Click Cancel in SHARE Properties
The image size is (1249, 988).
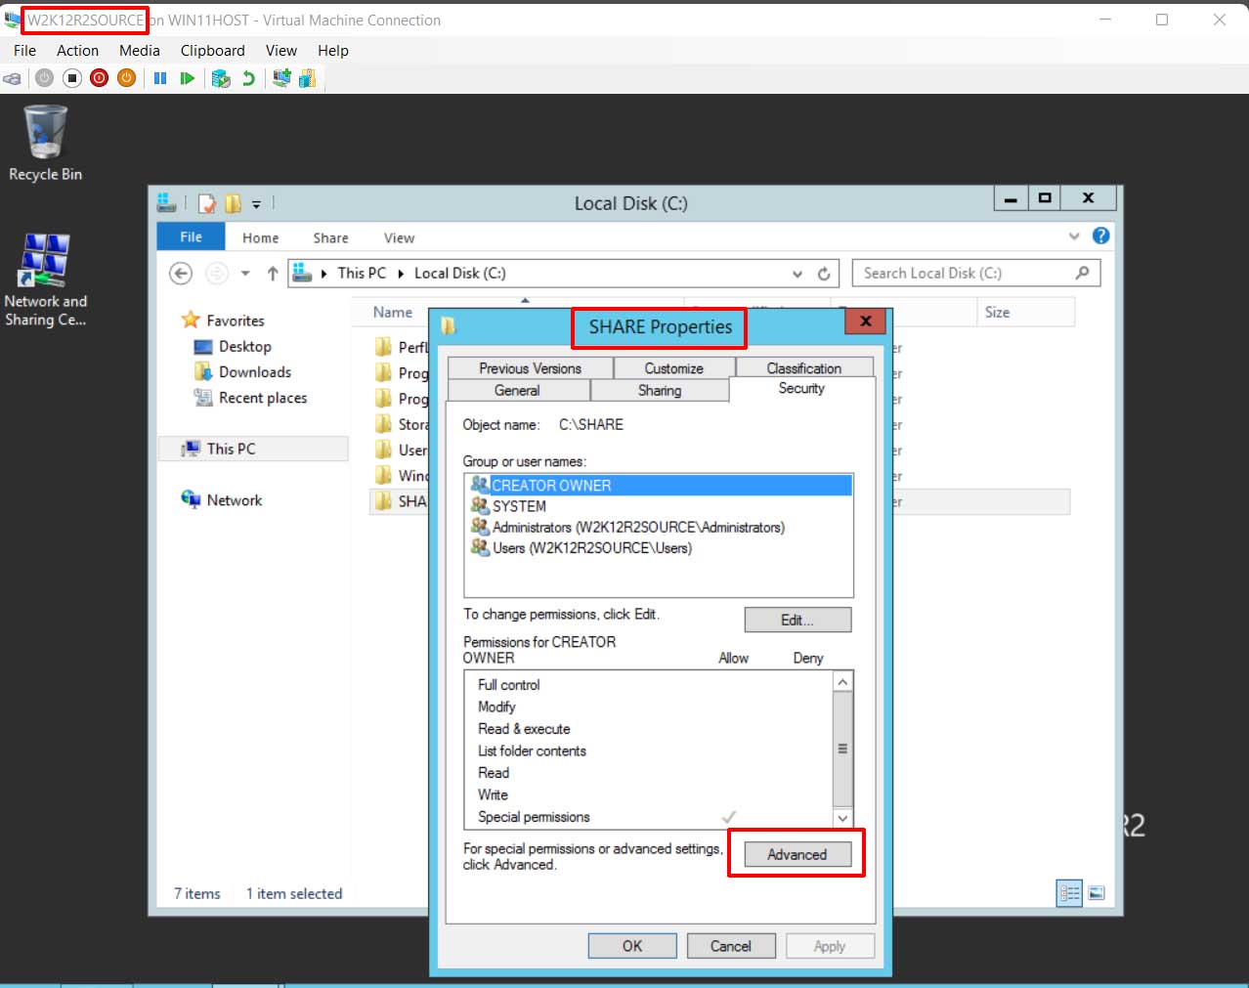click(731, 946)
